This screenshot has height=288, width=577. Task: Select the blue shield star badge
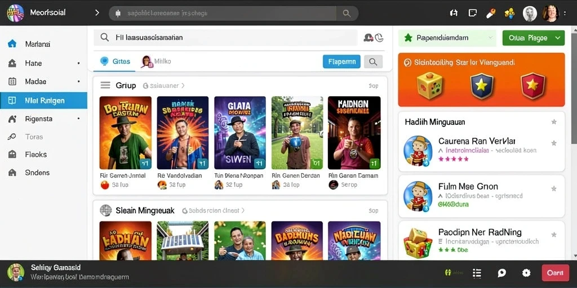482,85
